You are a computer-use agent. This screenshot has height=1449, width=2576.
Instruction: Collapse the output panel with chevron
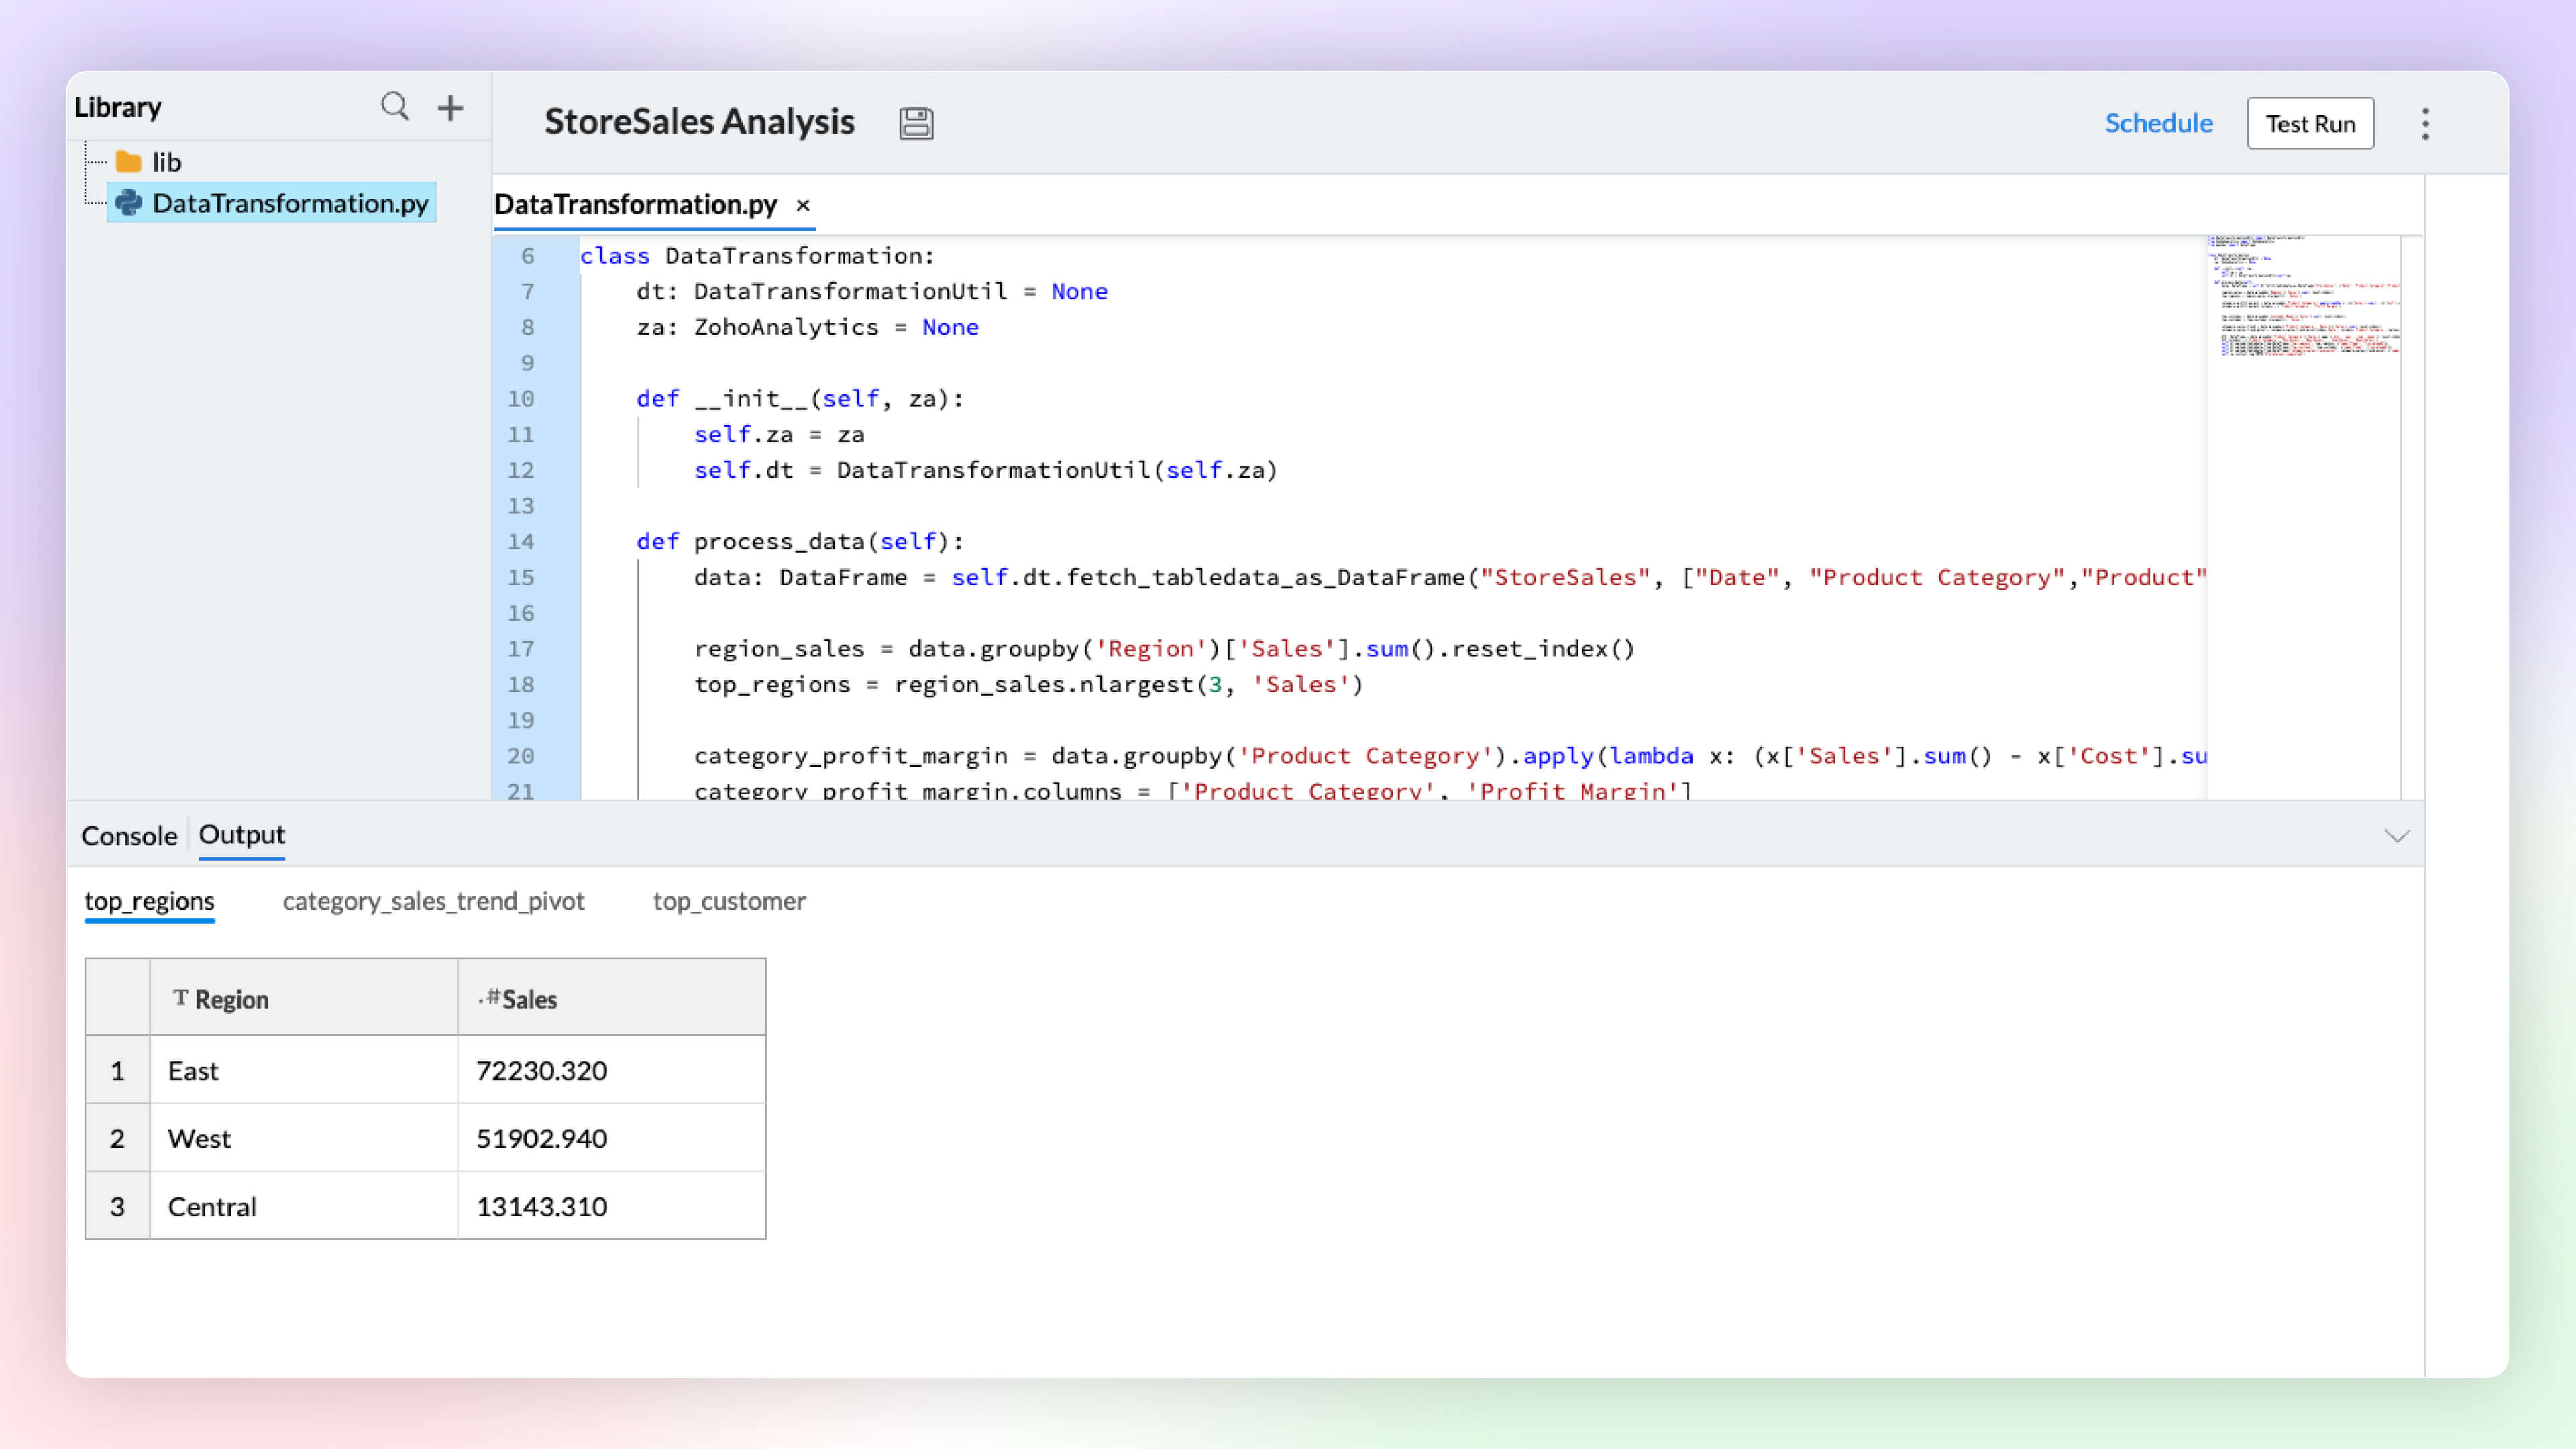point(2396,836)
